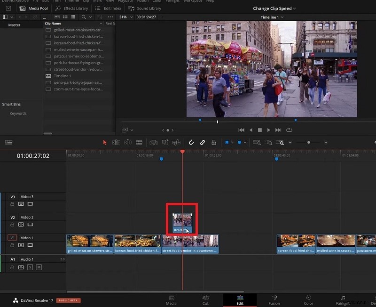
Task: Open the Sound Library panel
Action: 148,8
